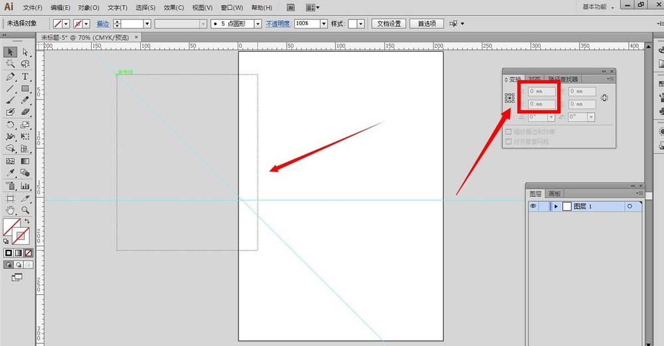Pick the Pen tool in toolbox
The image size is (664, 346).
11,76
